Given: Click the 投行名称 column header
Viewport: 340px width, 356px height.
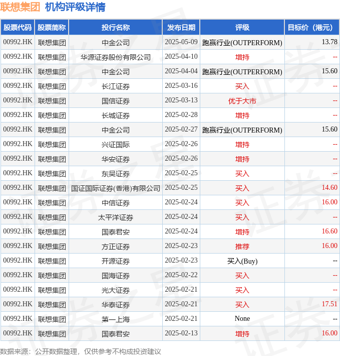Looking at the screenshot, I should coord(116,28).
